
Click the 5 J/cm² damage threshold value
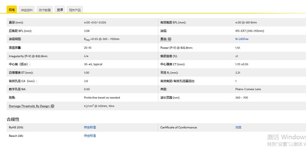tap(99, 106)
